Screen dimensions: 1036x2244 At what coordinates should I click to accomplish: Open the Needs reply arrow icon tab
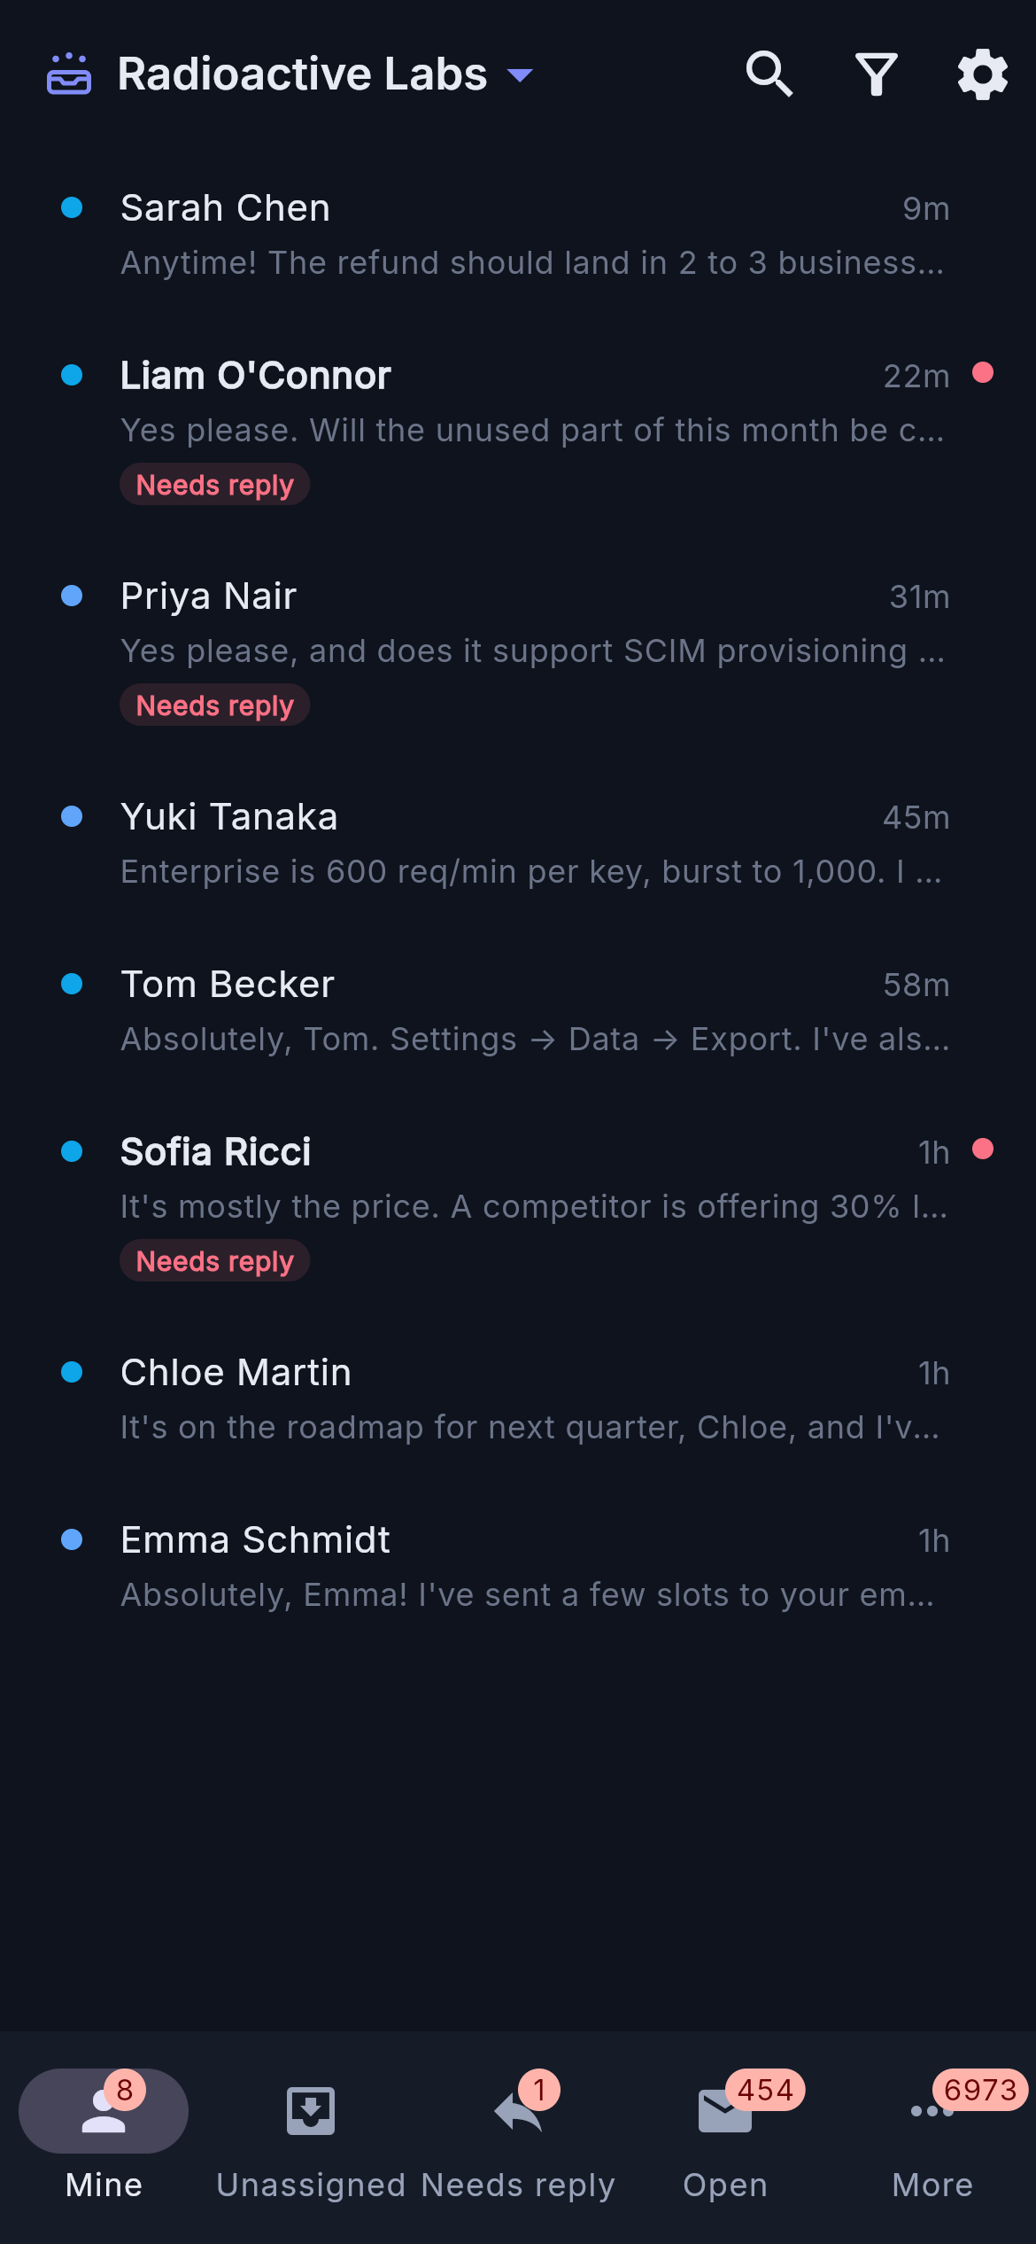tap(518, 2112)
